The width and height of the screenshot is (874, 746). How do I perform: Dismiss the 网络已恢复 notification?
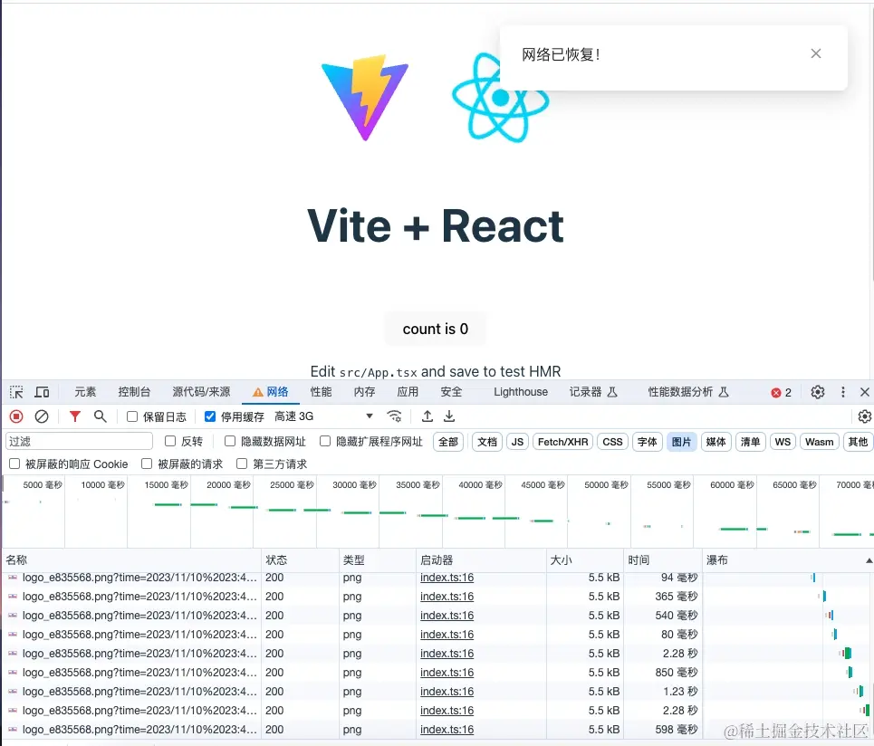click(x=816, y=53)
